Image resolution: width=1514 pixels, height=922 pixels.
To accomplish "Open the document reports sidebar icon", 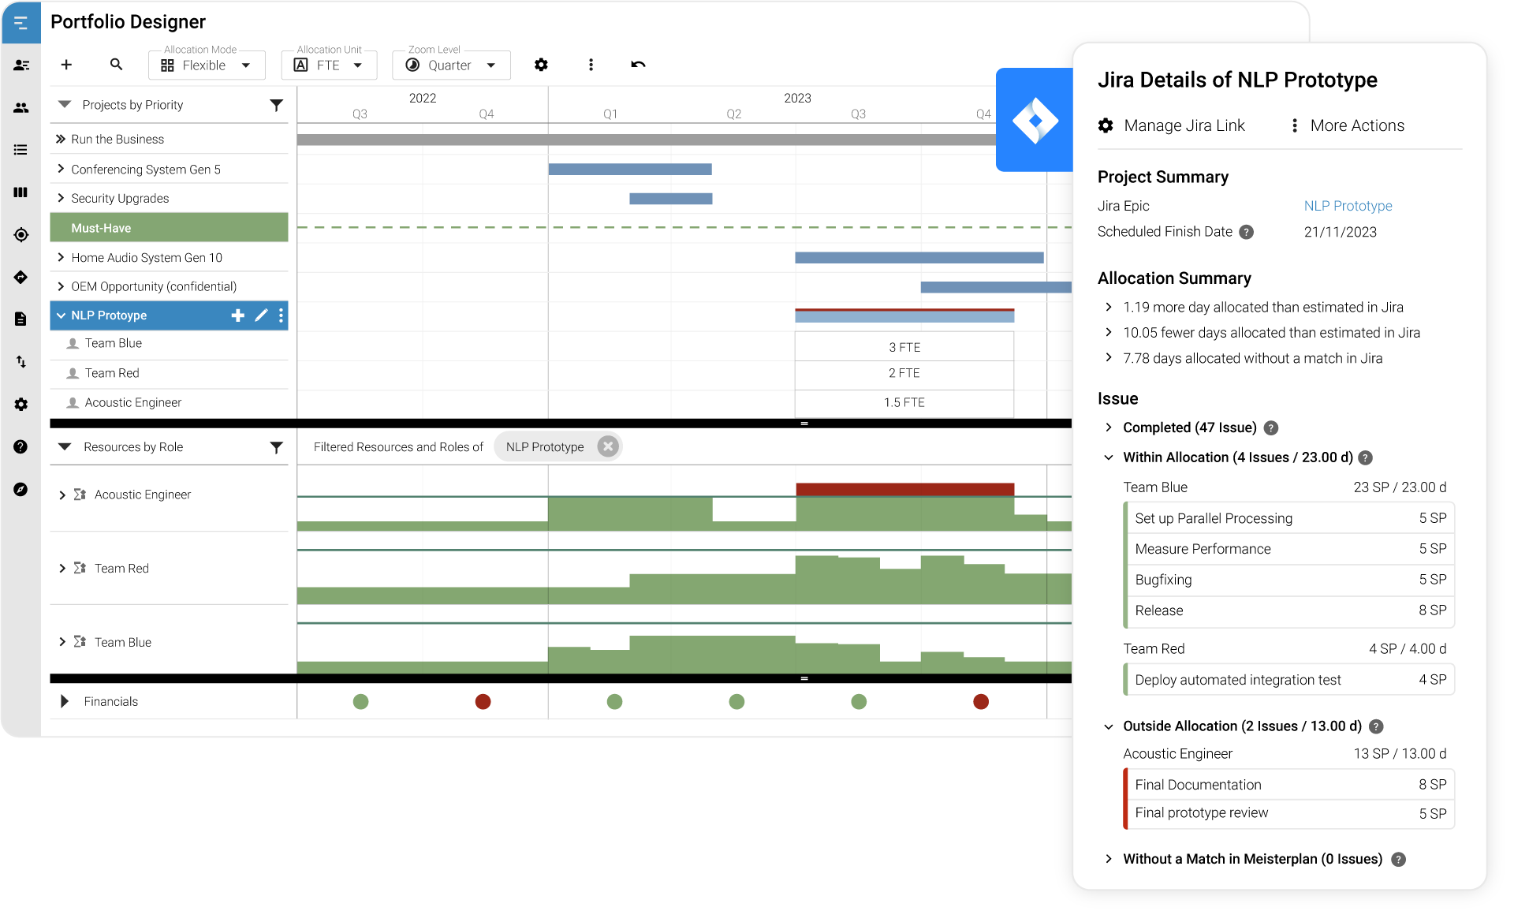I will click(21, 319).
